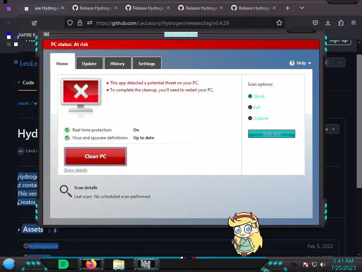This screenshot has height=272, width=362.
Task: Open the Firefox taskbar icon
Action: (91, 264)
